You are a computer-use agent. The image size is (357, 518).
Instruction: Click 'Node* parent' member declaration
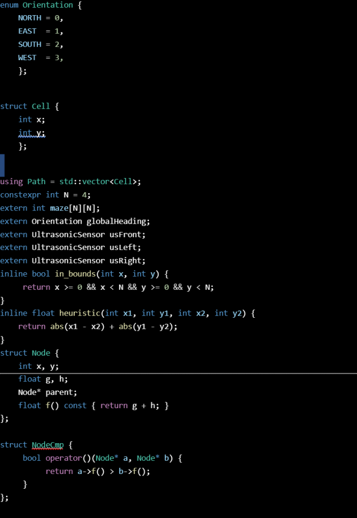48,392
